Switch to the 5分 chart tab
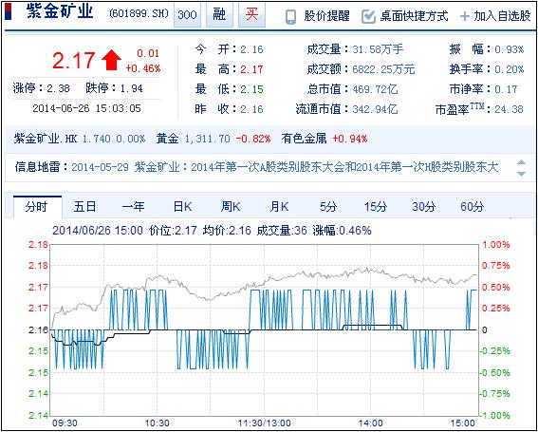This screenshot has width=538, height=432. tap(328, 207)
